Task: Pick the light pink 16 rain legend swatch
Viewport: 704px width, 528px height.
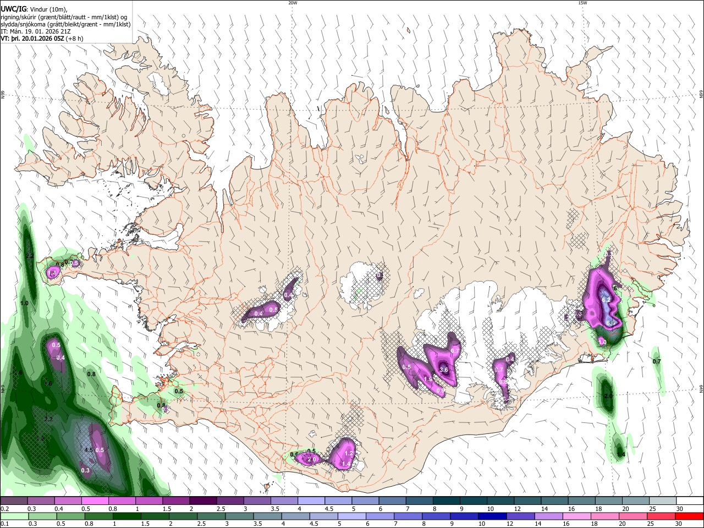Action: pyautogui.click(x=576, y=516)
